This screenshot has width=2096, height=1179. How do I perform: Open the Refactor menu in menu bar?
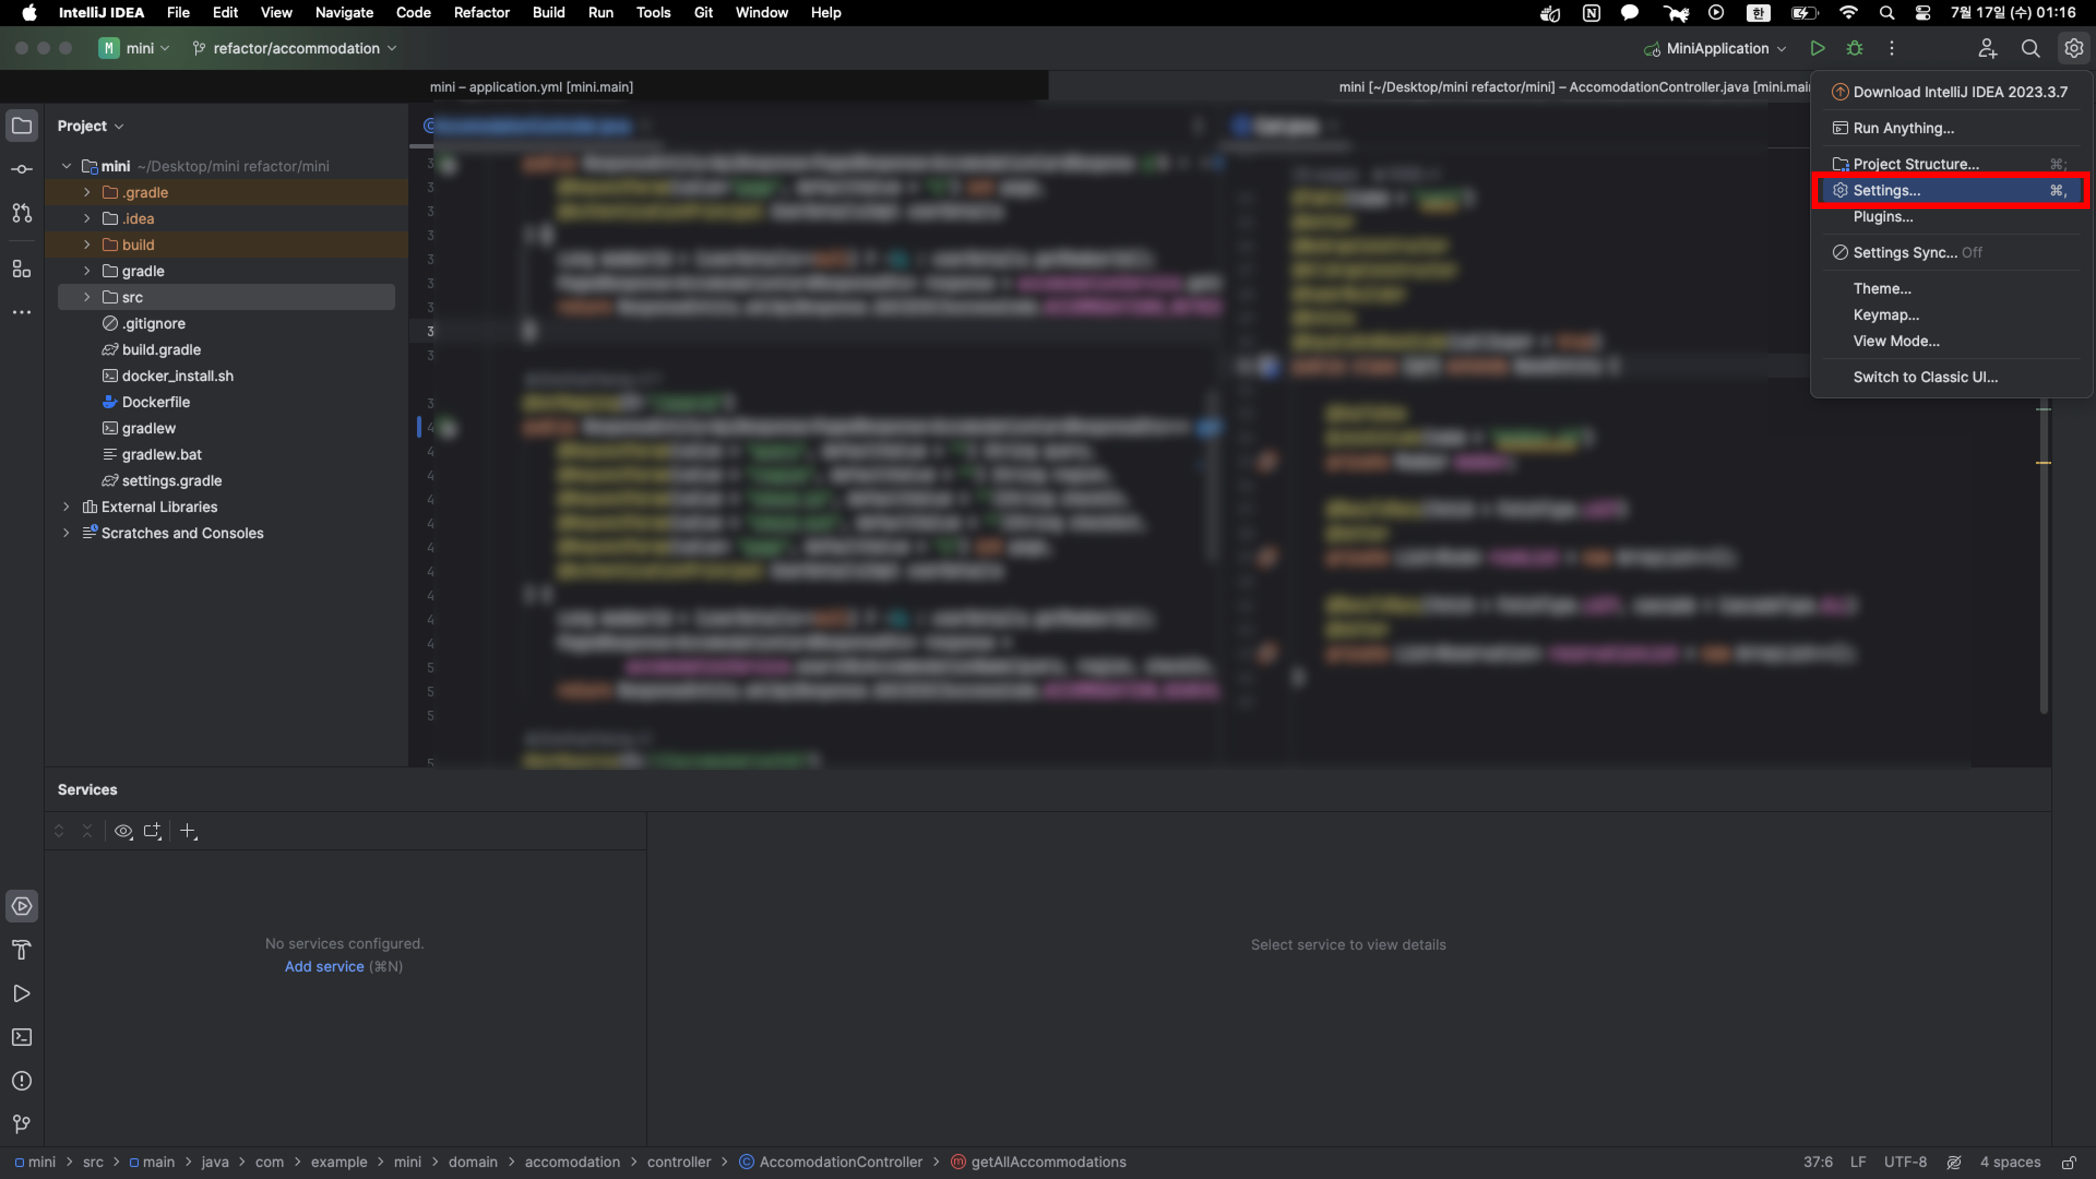click(x=481, y=13)
